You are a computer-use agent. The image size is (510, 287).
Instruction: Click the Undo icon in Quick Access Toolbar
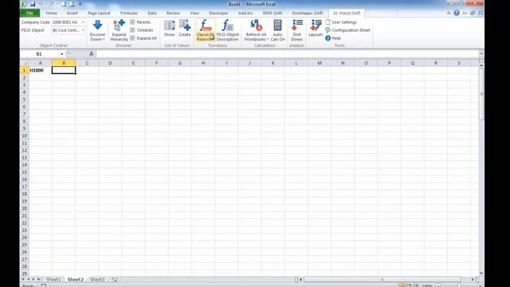click(41, 4)
